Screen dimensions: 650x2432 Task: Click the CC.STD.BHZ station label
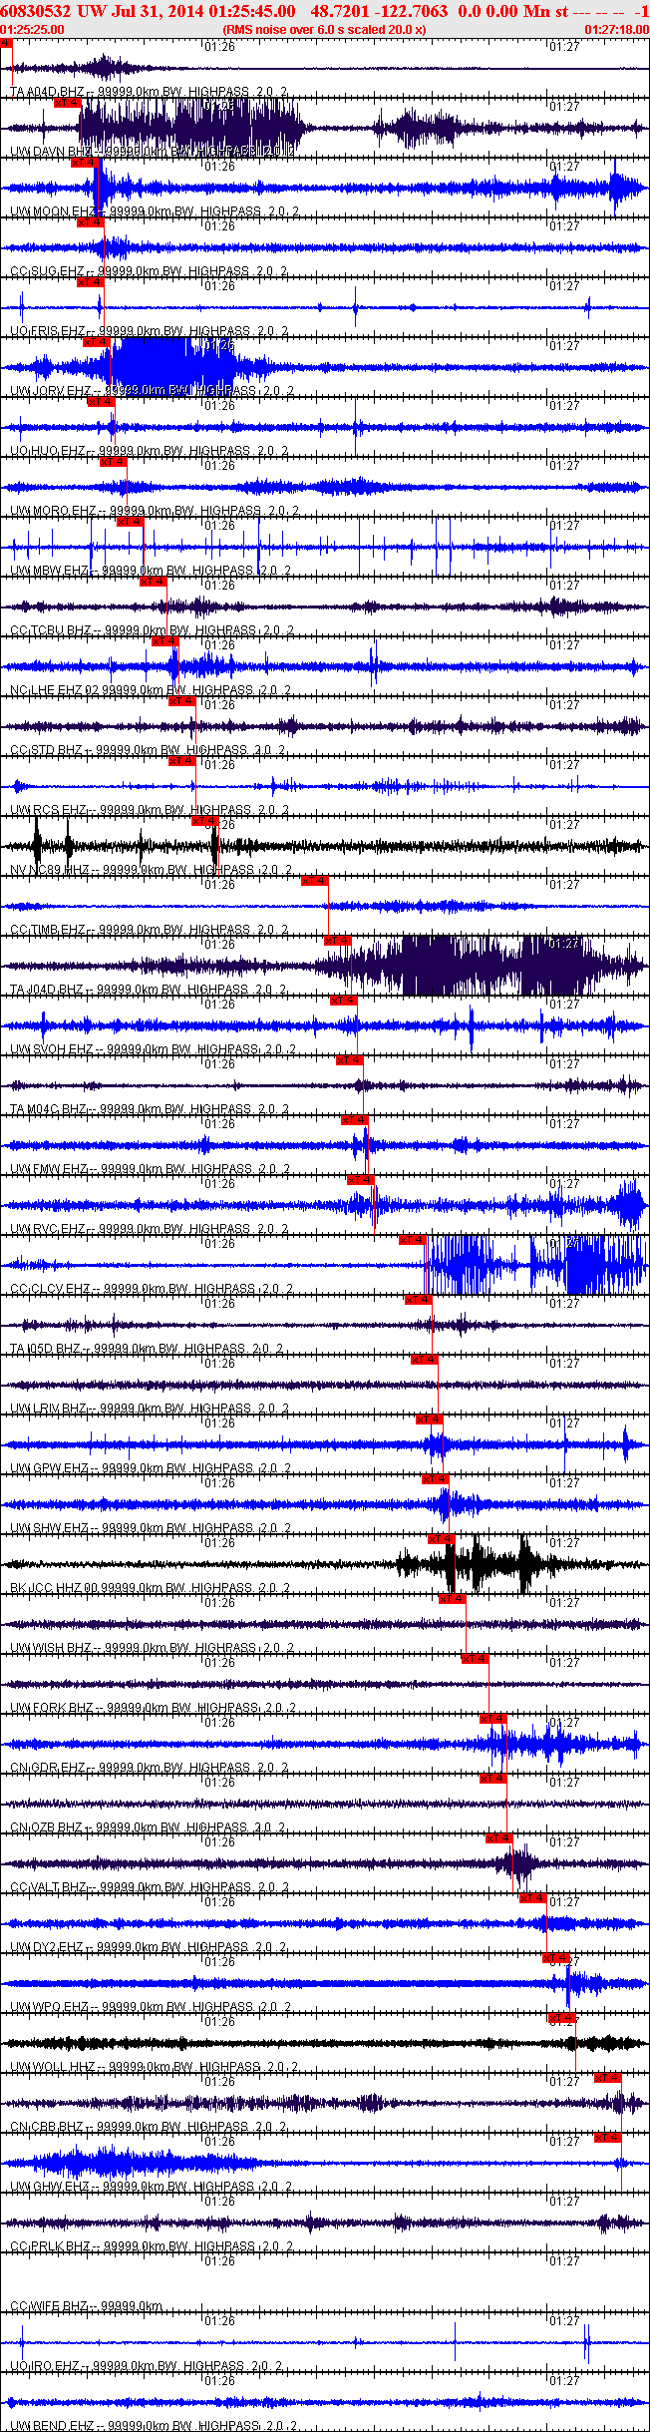point(47,750)
